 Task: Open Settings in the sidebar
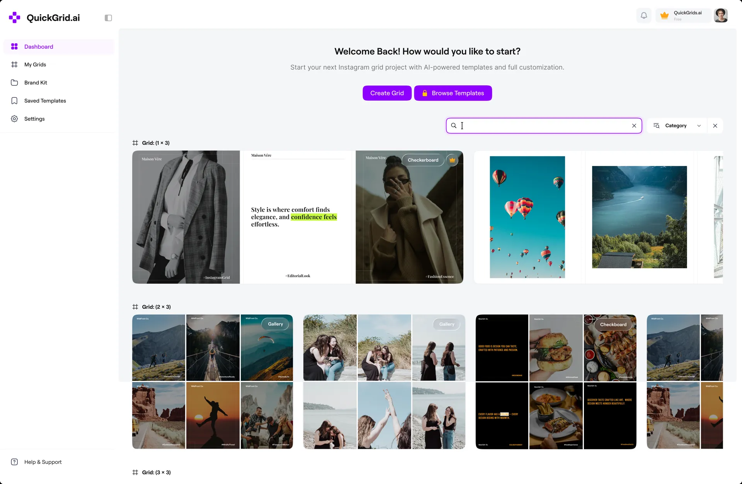tap(59, 119)
